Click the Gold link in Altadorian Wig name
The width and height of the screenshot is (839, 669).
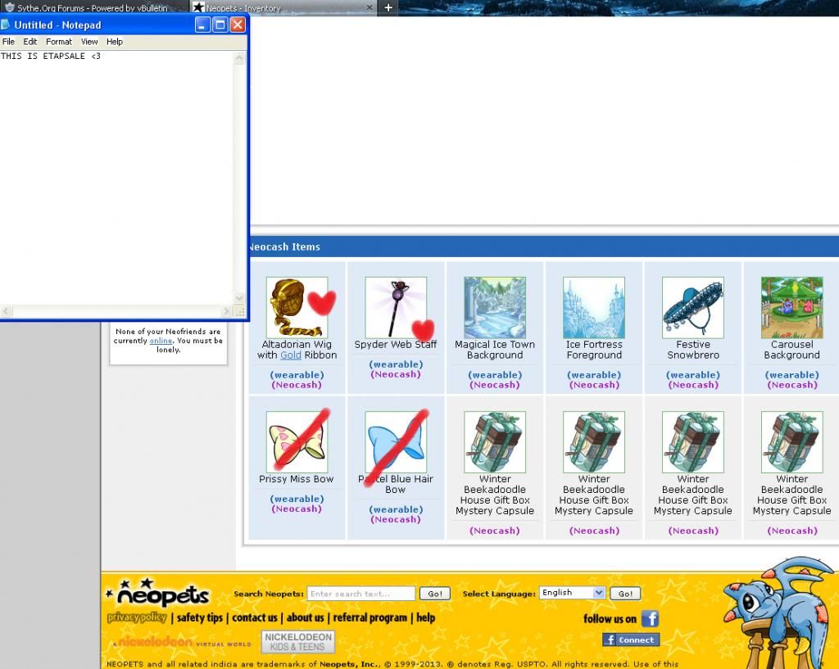pyautogui.click(x=291, y=355)
